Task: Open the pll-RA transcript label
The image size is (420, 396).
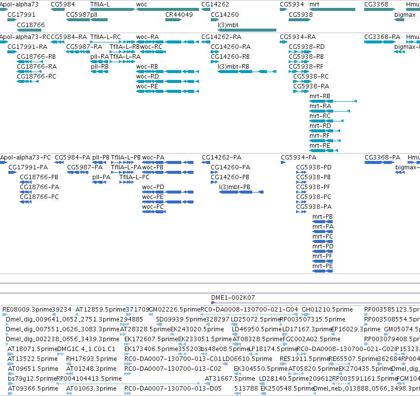Action: [x=100, y=56]
